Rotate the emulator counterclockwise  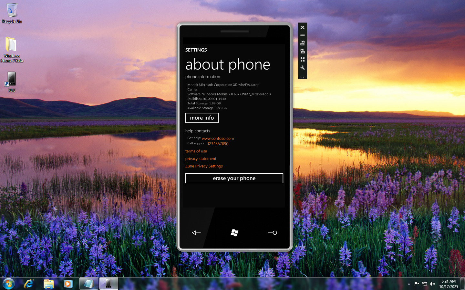coord(302,43)
